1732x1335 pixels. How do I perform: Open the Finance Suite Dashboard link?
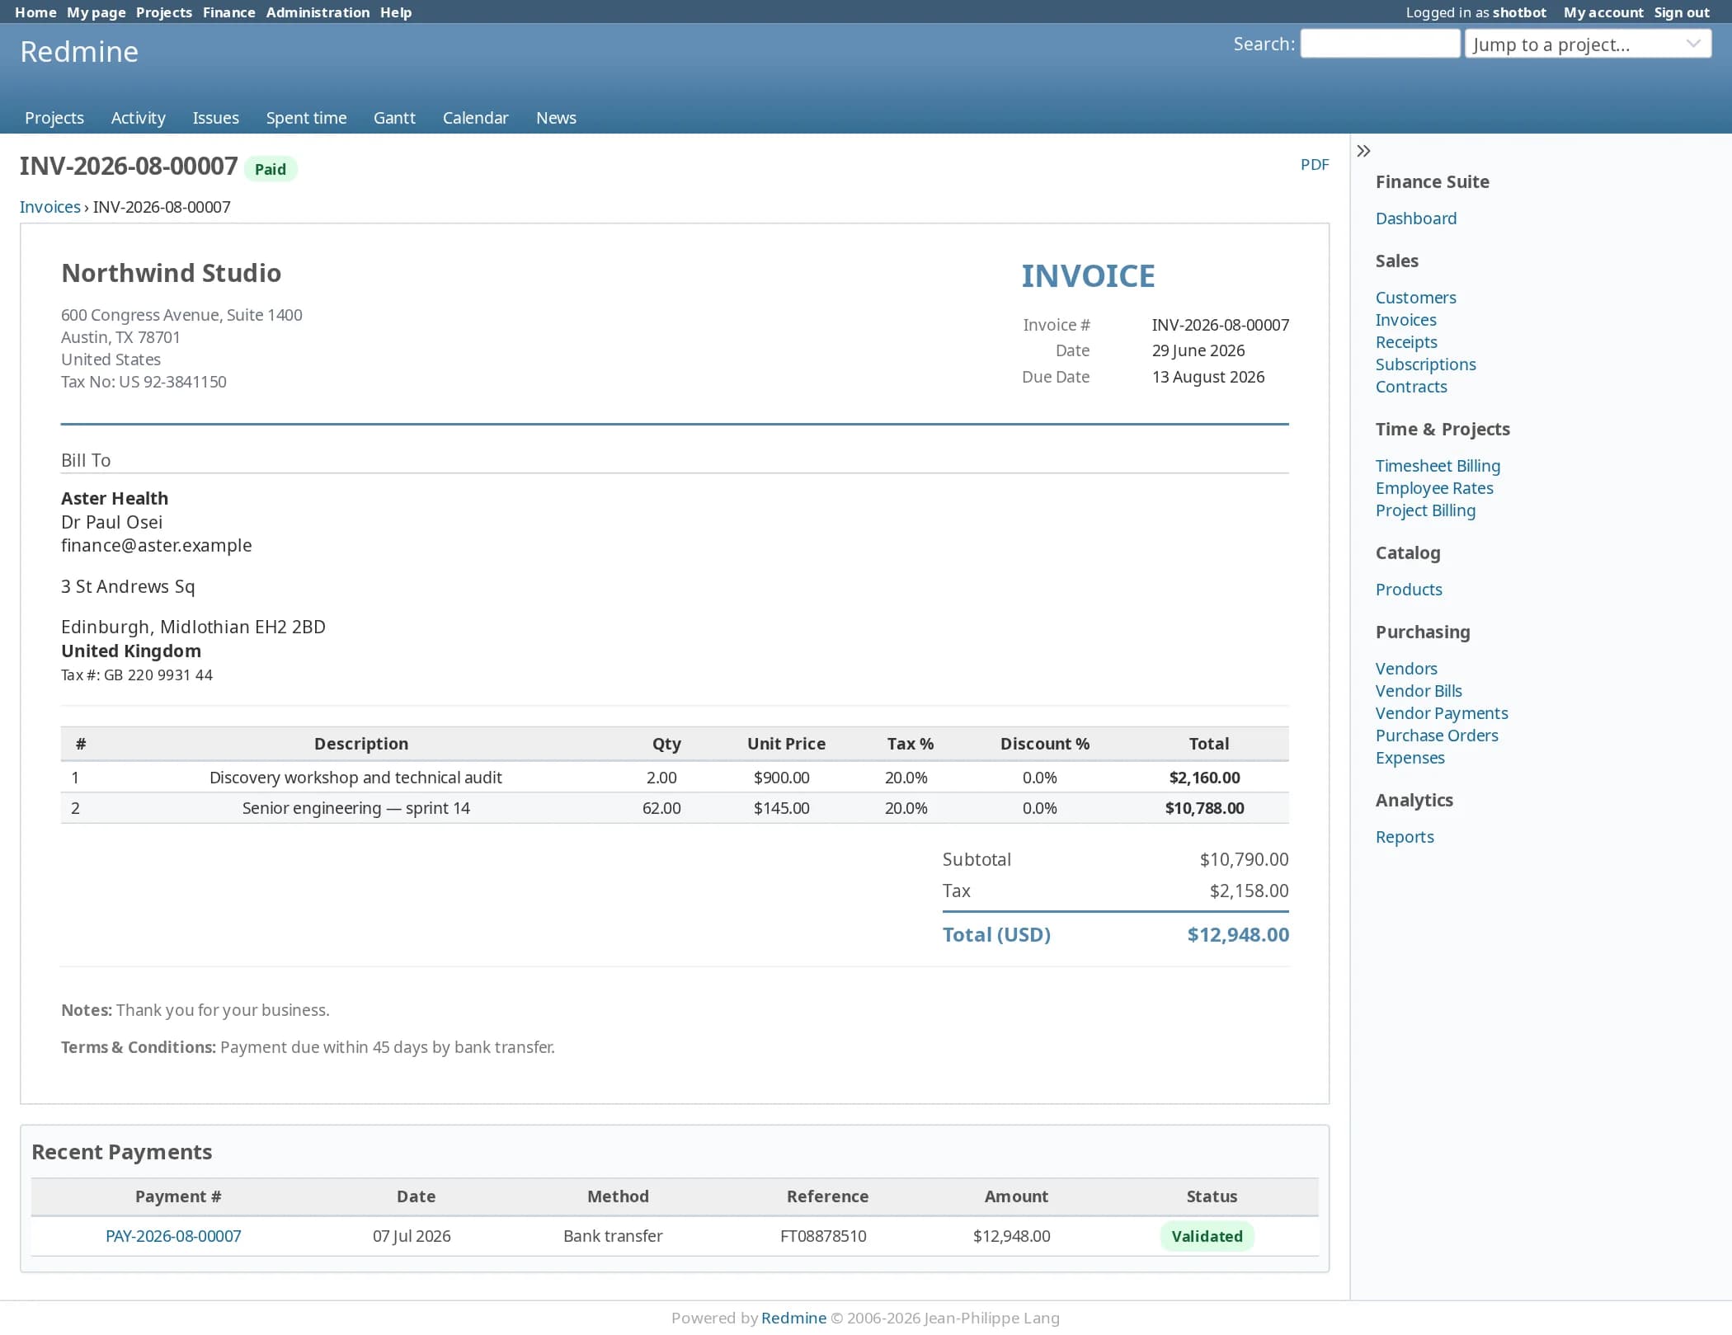(1416, 219)
